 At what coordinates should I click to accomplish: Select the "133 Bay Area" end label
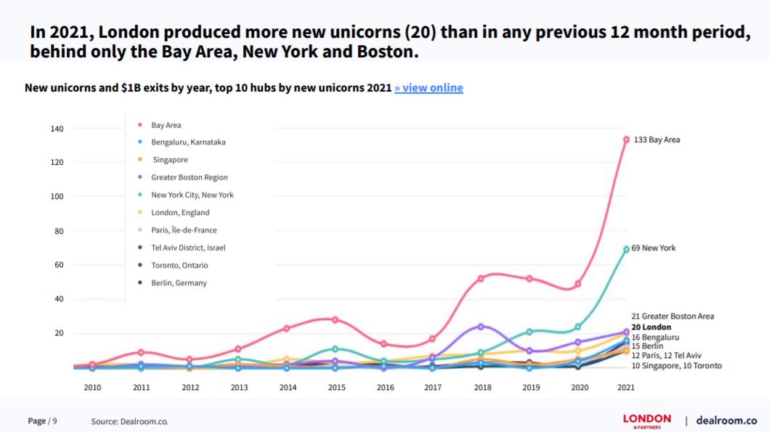pyautogui.click(x=656, y=139)
